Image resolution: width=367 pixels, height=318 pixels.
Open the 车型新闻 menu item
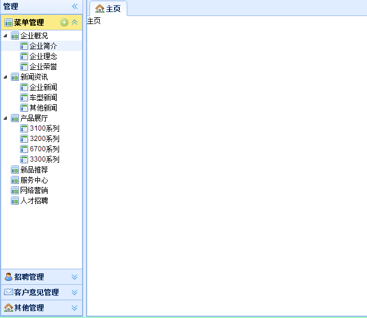43,97
